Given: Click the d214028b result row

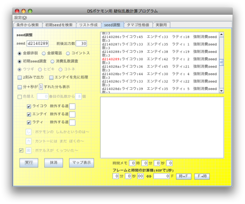Looking at the screenshot, I should [x=159, y=74].
